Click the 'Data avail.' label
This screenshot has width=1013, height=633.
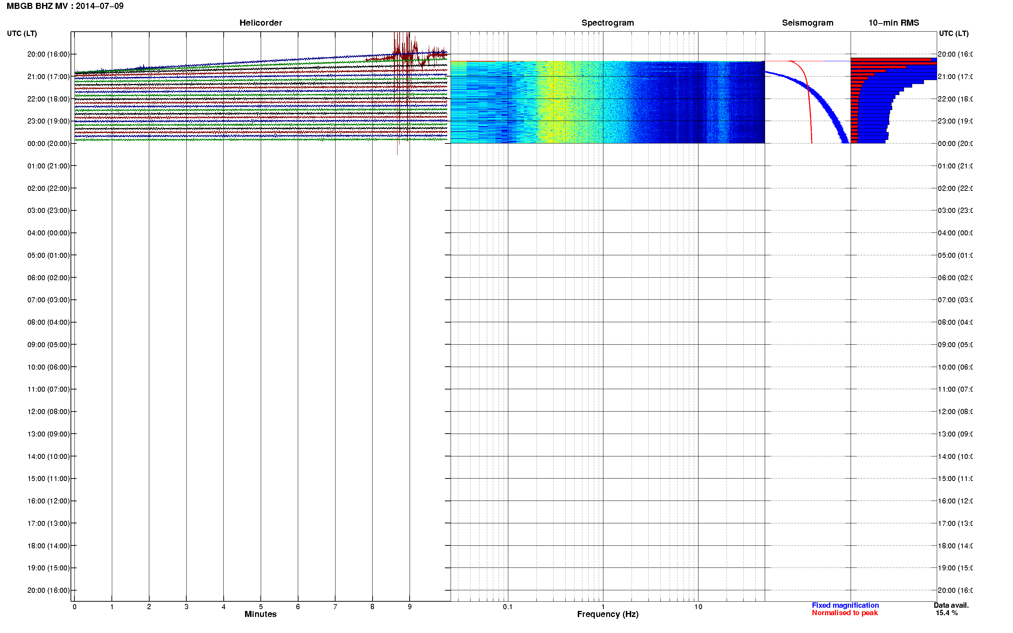[951, 605]
